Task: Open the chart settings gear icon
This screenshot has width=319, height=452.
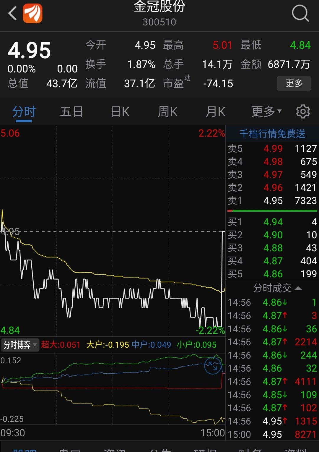Action: [x=302, y=111]
